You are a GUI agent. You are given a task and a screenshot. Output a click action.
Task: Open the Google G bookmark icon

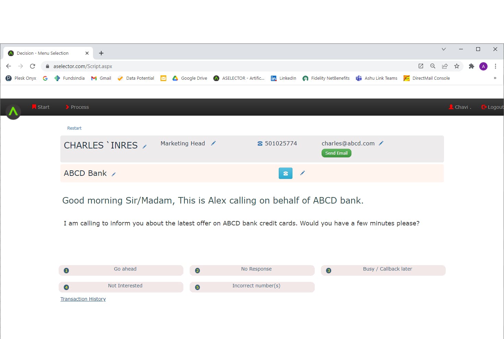coord(45,78)
